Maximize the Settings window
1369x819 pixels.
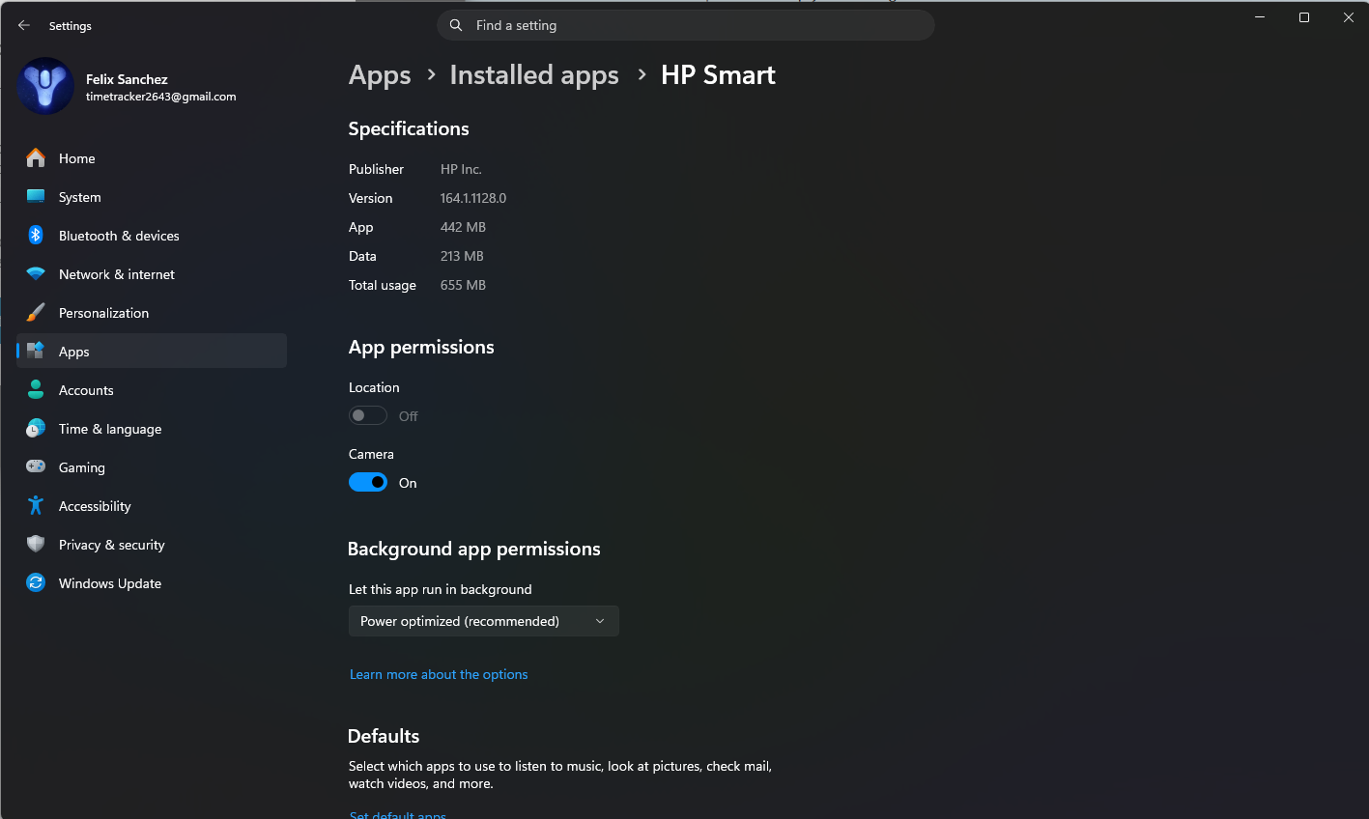(1304, 17)
